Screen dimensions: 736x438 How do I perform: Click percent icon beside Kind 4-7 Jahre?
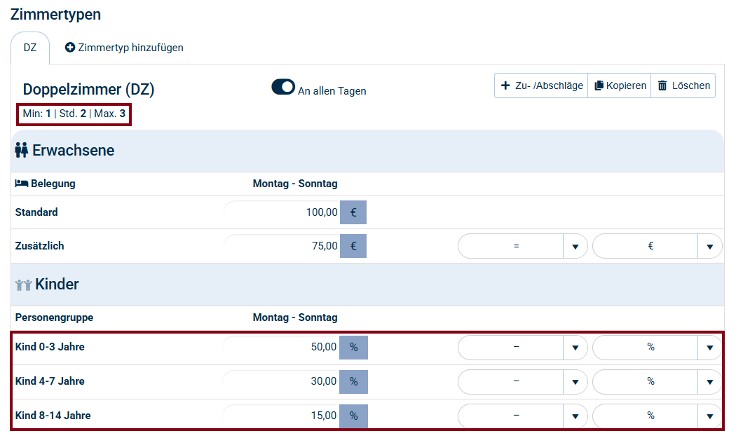coord(353,381)
